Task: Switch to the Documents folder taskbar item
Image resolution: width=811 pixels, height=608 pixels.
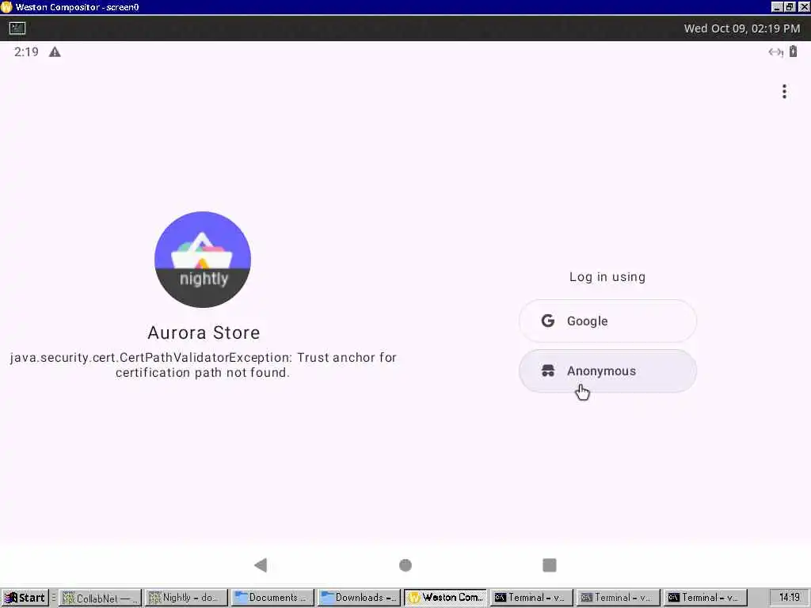Action: (272, 598)
